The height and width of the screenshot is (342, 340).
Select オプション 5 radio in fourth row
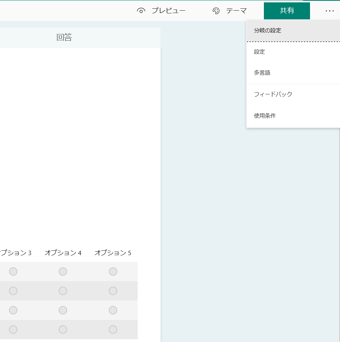[x=113, y=330]
